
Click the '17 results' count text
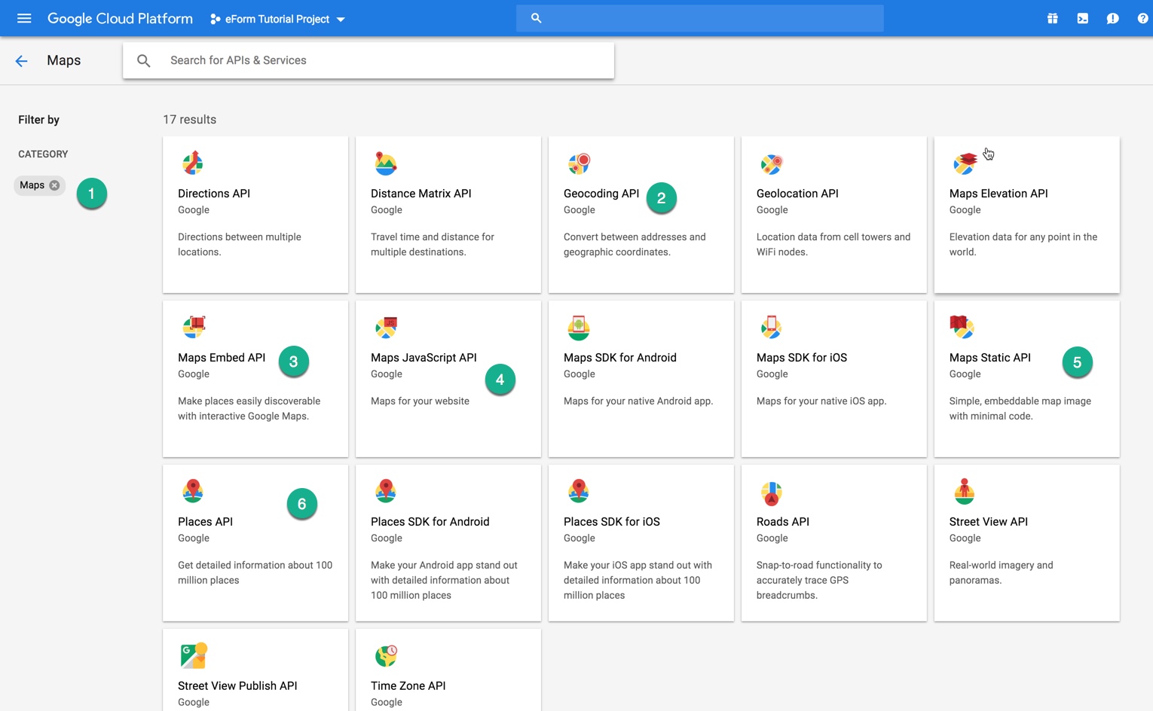pos(190,120)
